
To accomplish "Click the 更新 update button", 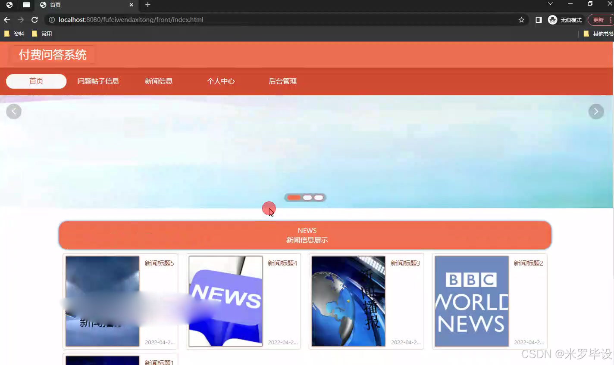I will pyautogui.click(x=601, y=20).
